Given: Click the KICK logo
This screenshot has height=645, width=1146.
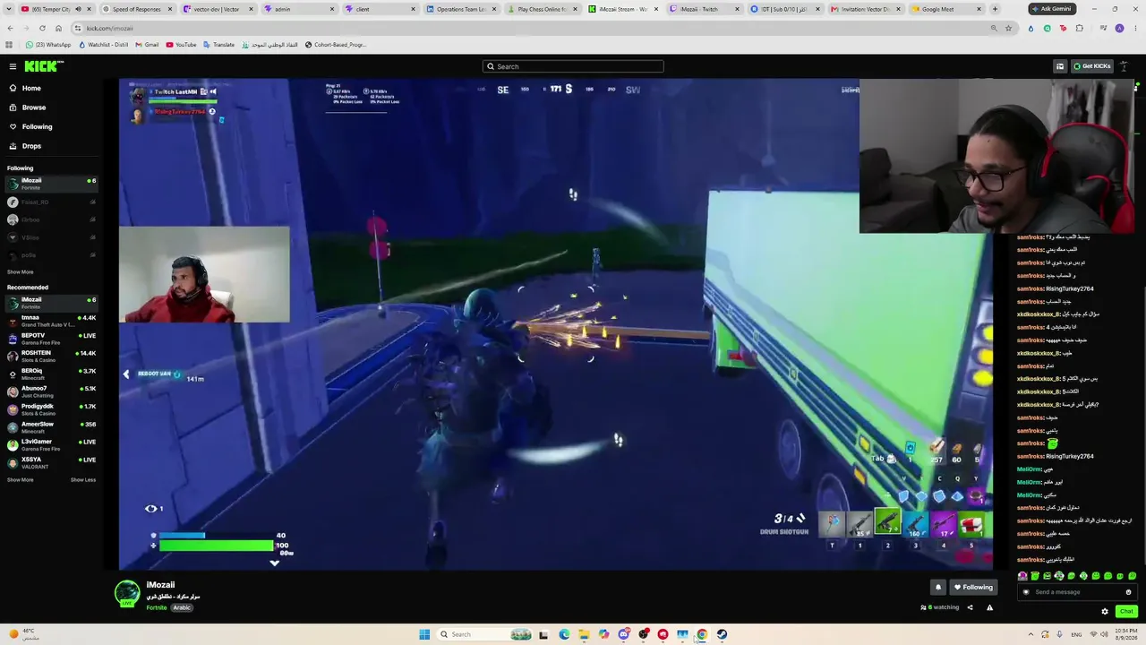Looking at the screenshot, I should pyautogui.click(x=44, y=66).
